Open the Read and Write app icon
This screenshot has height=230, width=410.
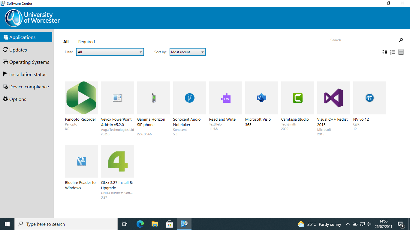(x=226, y=98)
